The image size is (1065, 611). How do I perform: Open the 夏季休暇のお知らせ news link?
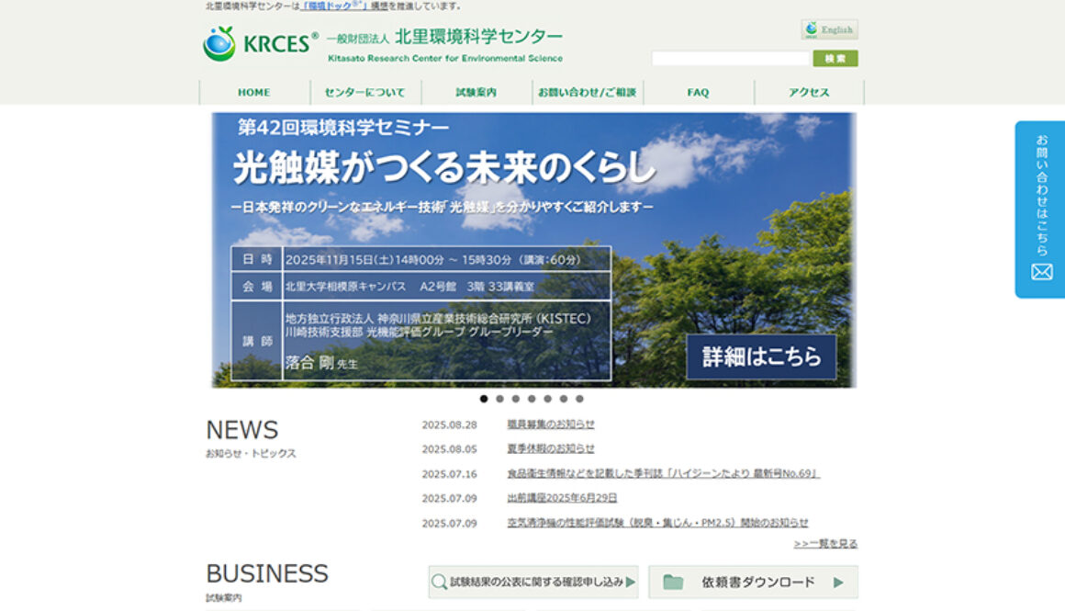point(551,449)
